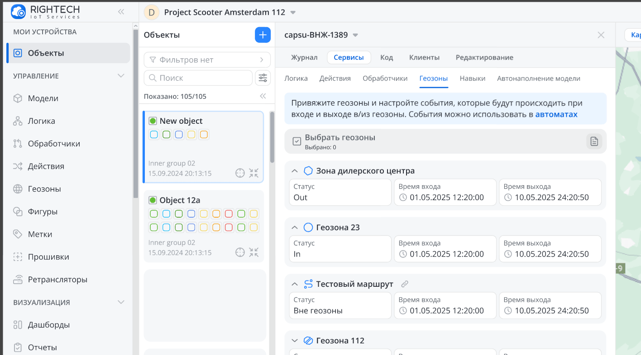Click project avatar letter D
The image size is (641, 355).
(x=152, y=12)
